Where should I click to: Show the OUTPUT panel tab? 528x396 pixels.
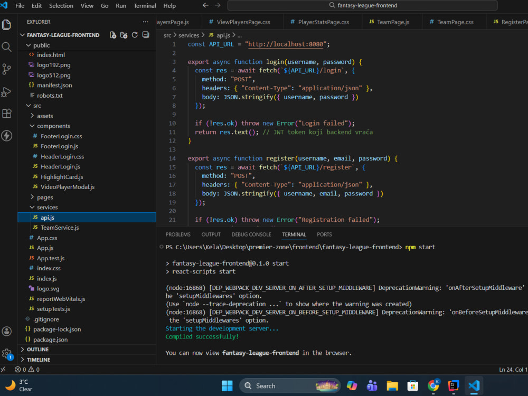(211, 234)
